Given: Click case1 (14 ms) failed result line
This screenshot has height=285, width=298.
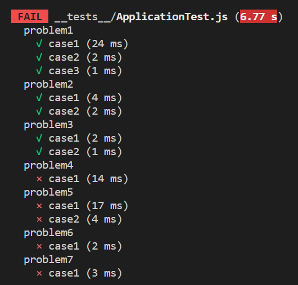Looking at the screenshot, I should 88,179.
